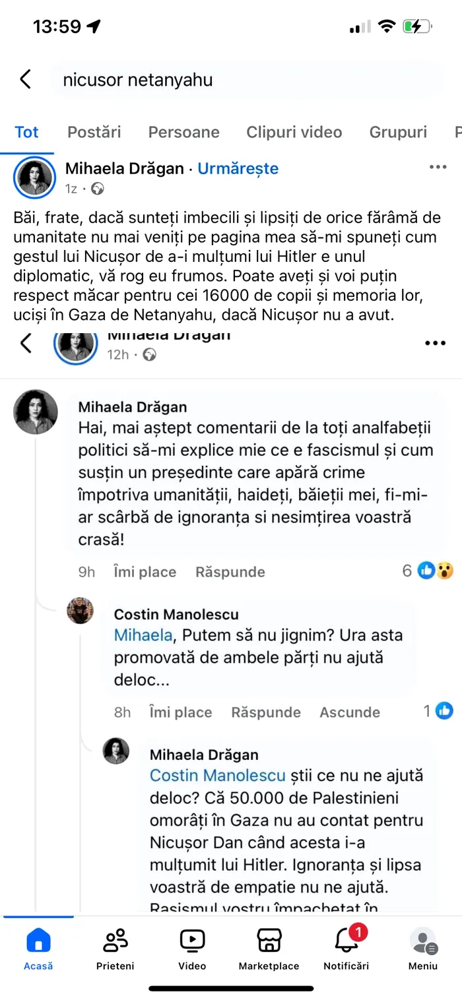Open three-dot options on Mihaela Drăgan's post
The width and height of the screenshot is (462, 1000).
(x=438, y=168)
